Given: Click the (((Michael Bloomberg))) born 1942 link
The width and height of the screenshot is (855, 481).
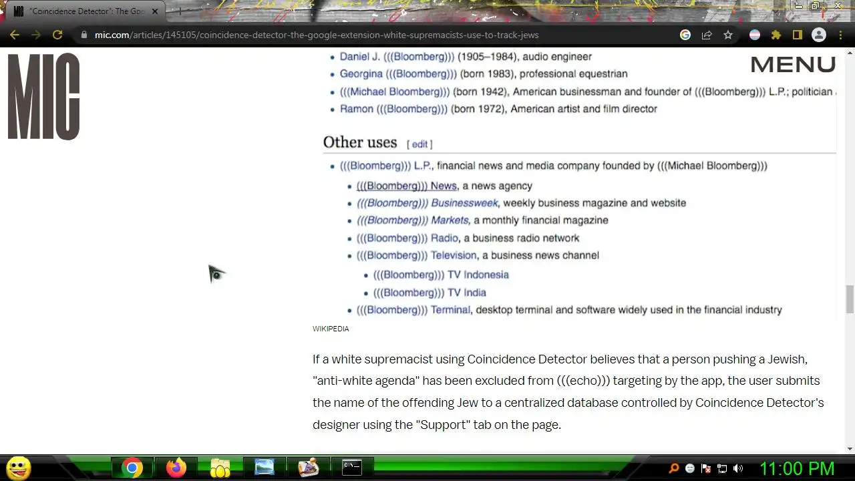Looking at the screenshot, I should (395, 92).
